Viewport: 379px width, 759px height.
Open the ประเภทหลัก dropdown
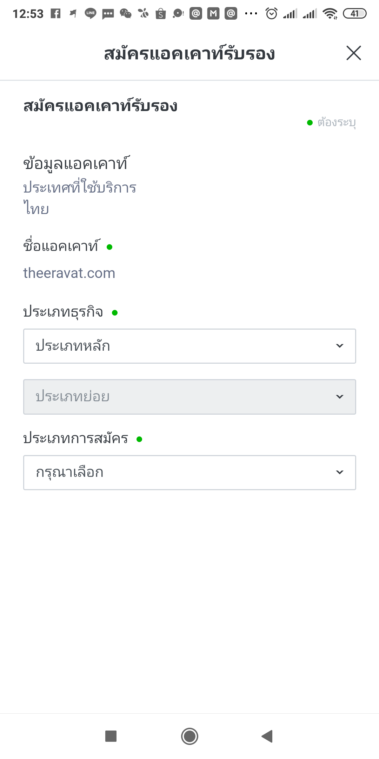(189, 346)
